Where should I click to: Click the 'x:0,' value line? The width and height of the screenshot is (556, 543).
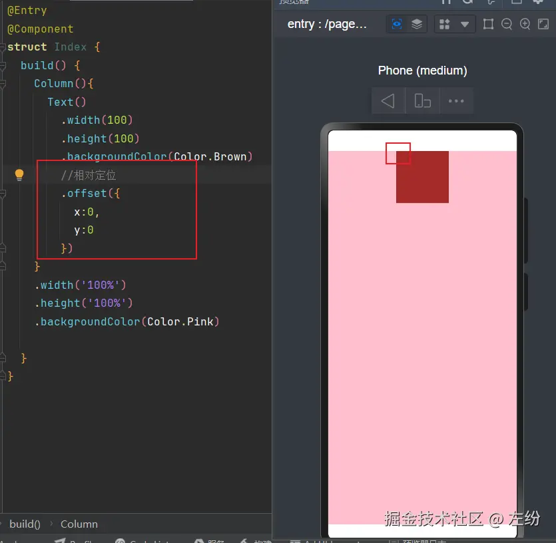[87, 212]
